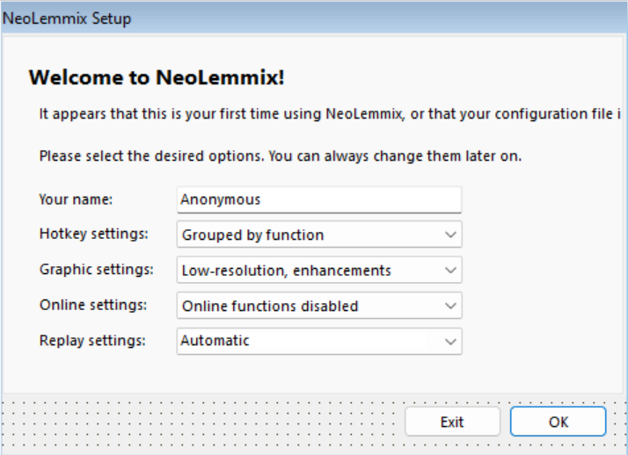Click the "Your name:" label
Viewport: 628px width, 455px height.
click(76, 199)
